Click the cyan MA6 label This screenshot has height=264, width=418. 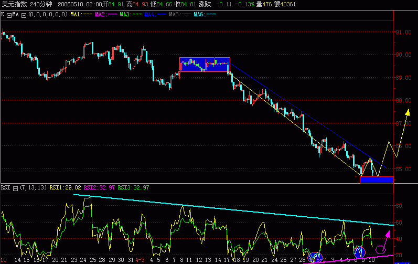click(x=205, y=14)
